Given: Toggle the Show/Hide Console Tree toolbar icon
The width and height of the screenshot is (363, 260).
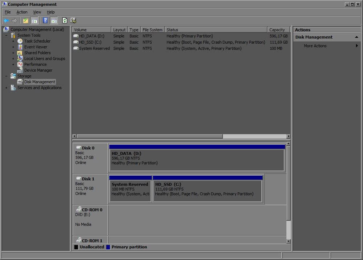Looking at the screenshot, I should (34, 21).
